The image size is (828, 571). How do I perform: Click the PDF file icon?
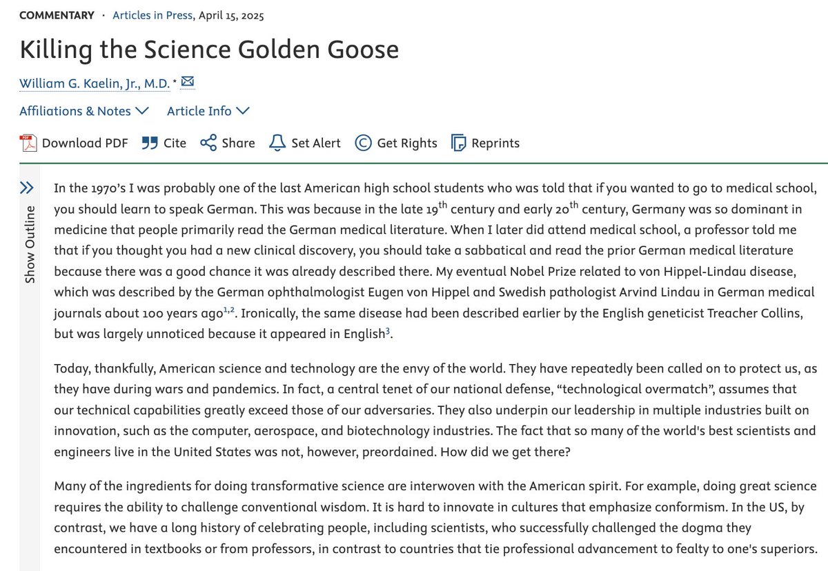click(28, 143)
